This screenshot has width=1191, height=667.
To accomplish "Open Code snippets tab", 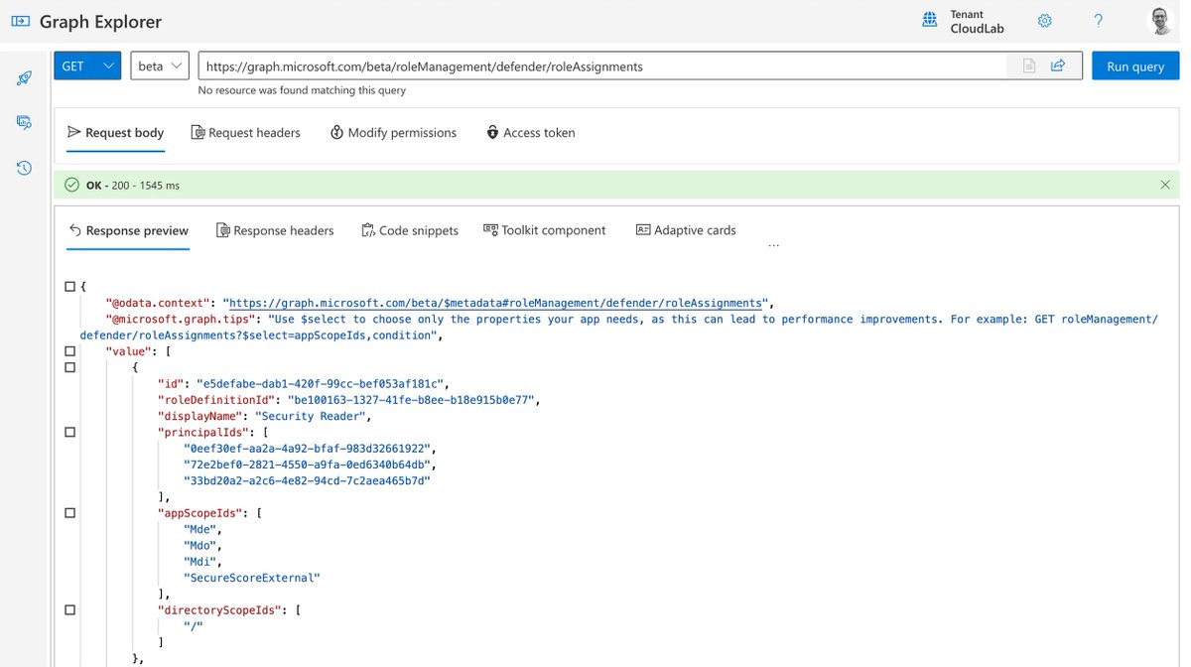I will (410, 230).
